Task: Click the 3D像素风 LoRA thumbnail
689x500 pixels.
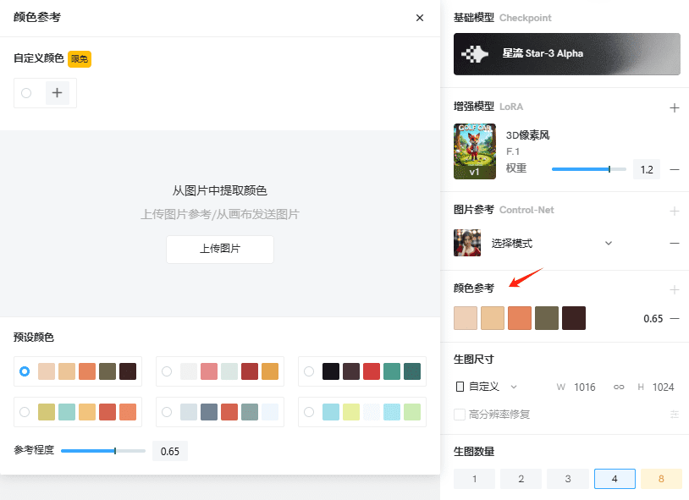Action: pyautogui.click(x=474, y=151)
